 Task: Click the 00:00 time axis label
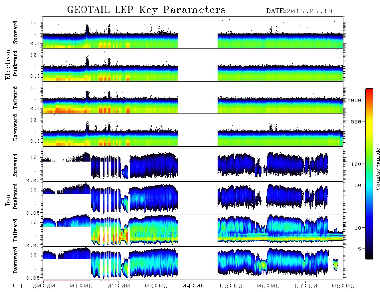tap(44, 286)
